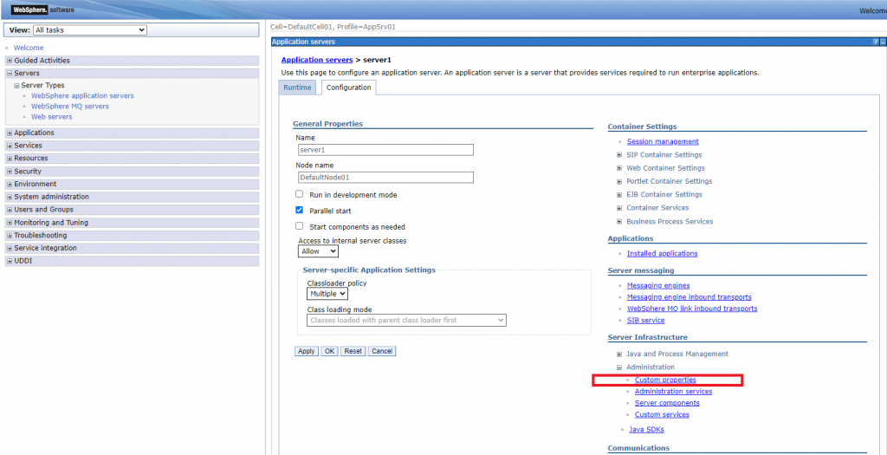Expand EJB Container Settings
887x455 pixels.
(620, 195)
